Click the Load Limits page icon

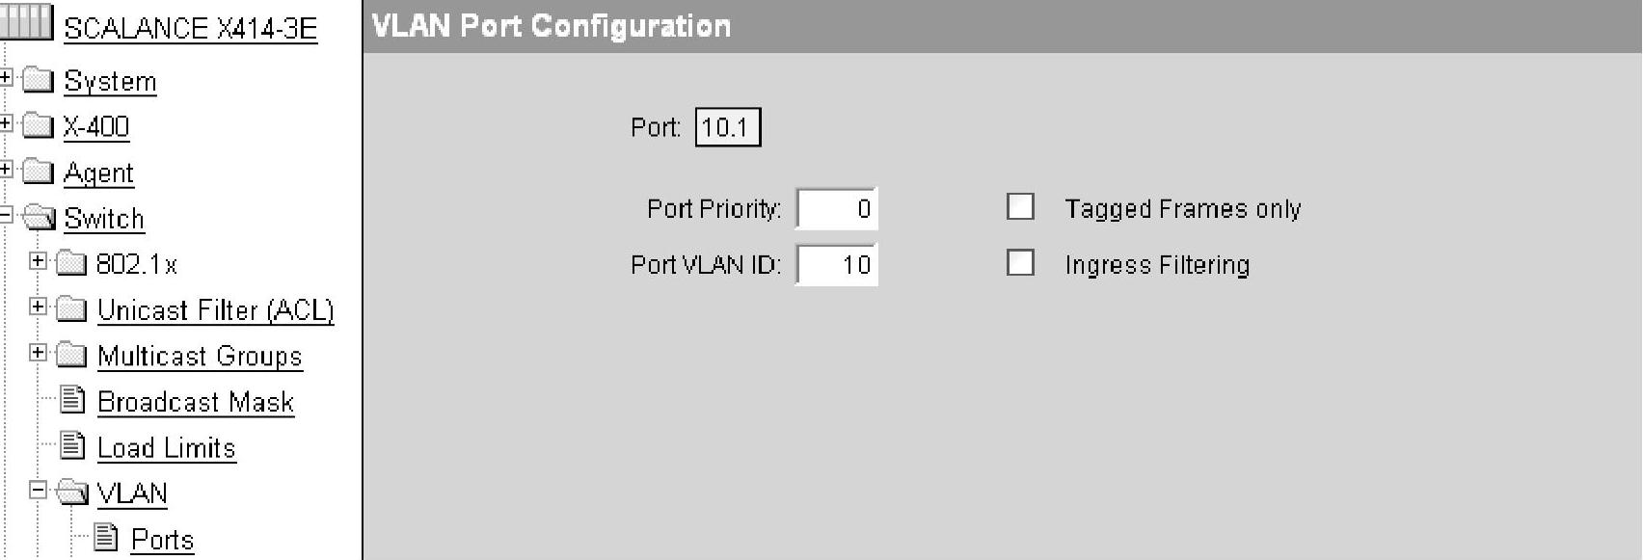click(x=73, y=445)
